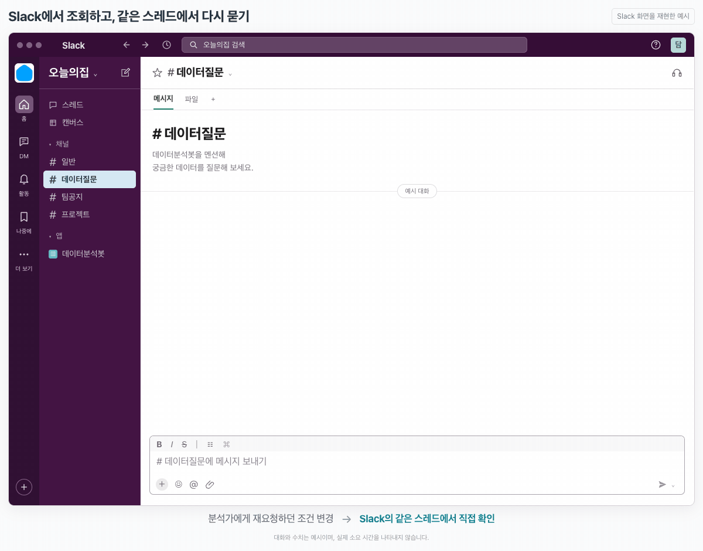The height and width of the screenshot is (551, 703).
Task: Click the 예시 대화 divider pill
Action: tap(417, 191)
